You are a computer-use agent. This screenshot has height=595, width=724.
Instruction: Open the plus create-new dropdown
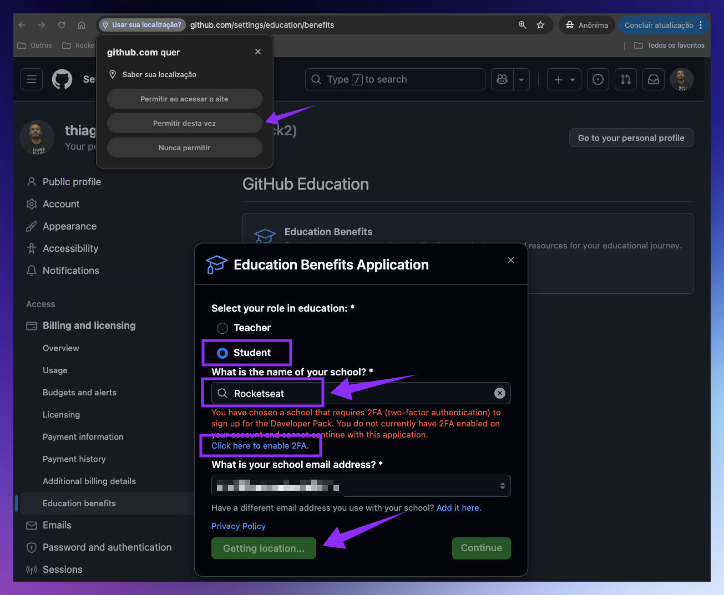pos(564,79)
